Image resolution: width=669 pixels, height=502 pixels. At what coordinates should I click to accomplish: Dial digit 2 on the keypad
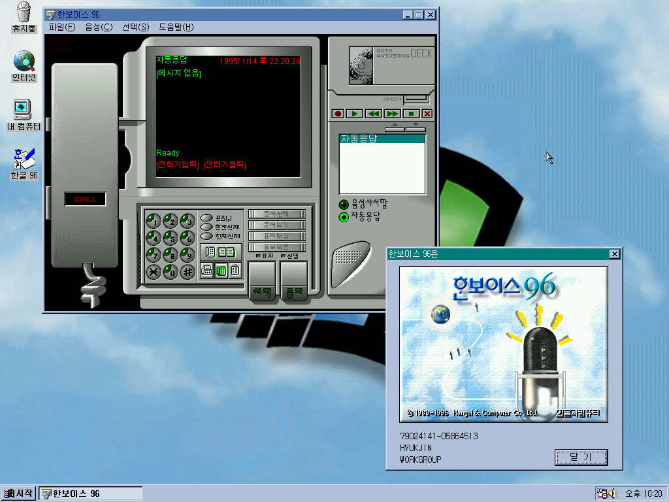click(x=171, y=221)
